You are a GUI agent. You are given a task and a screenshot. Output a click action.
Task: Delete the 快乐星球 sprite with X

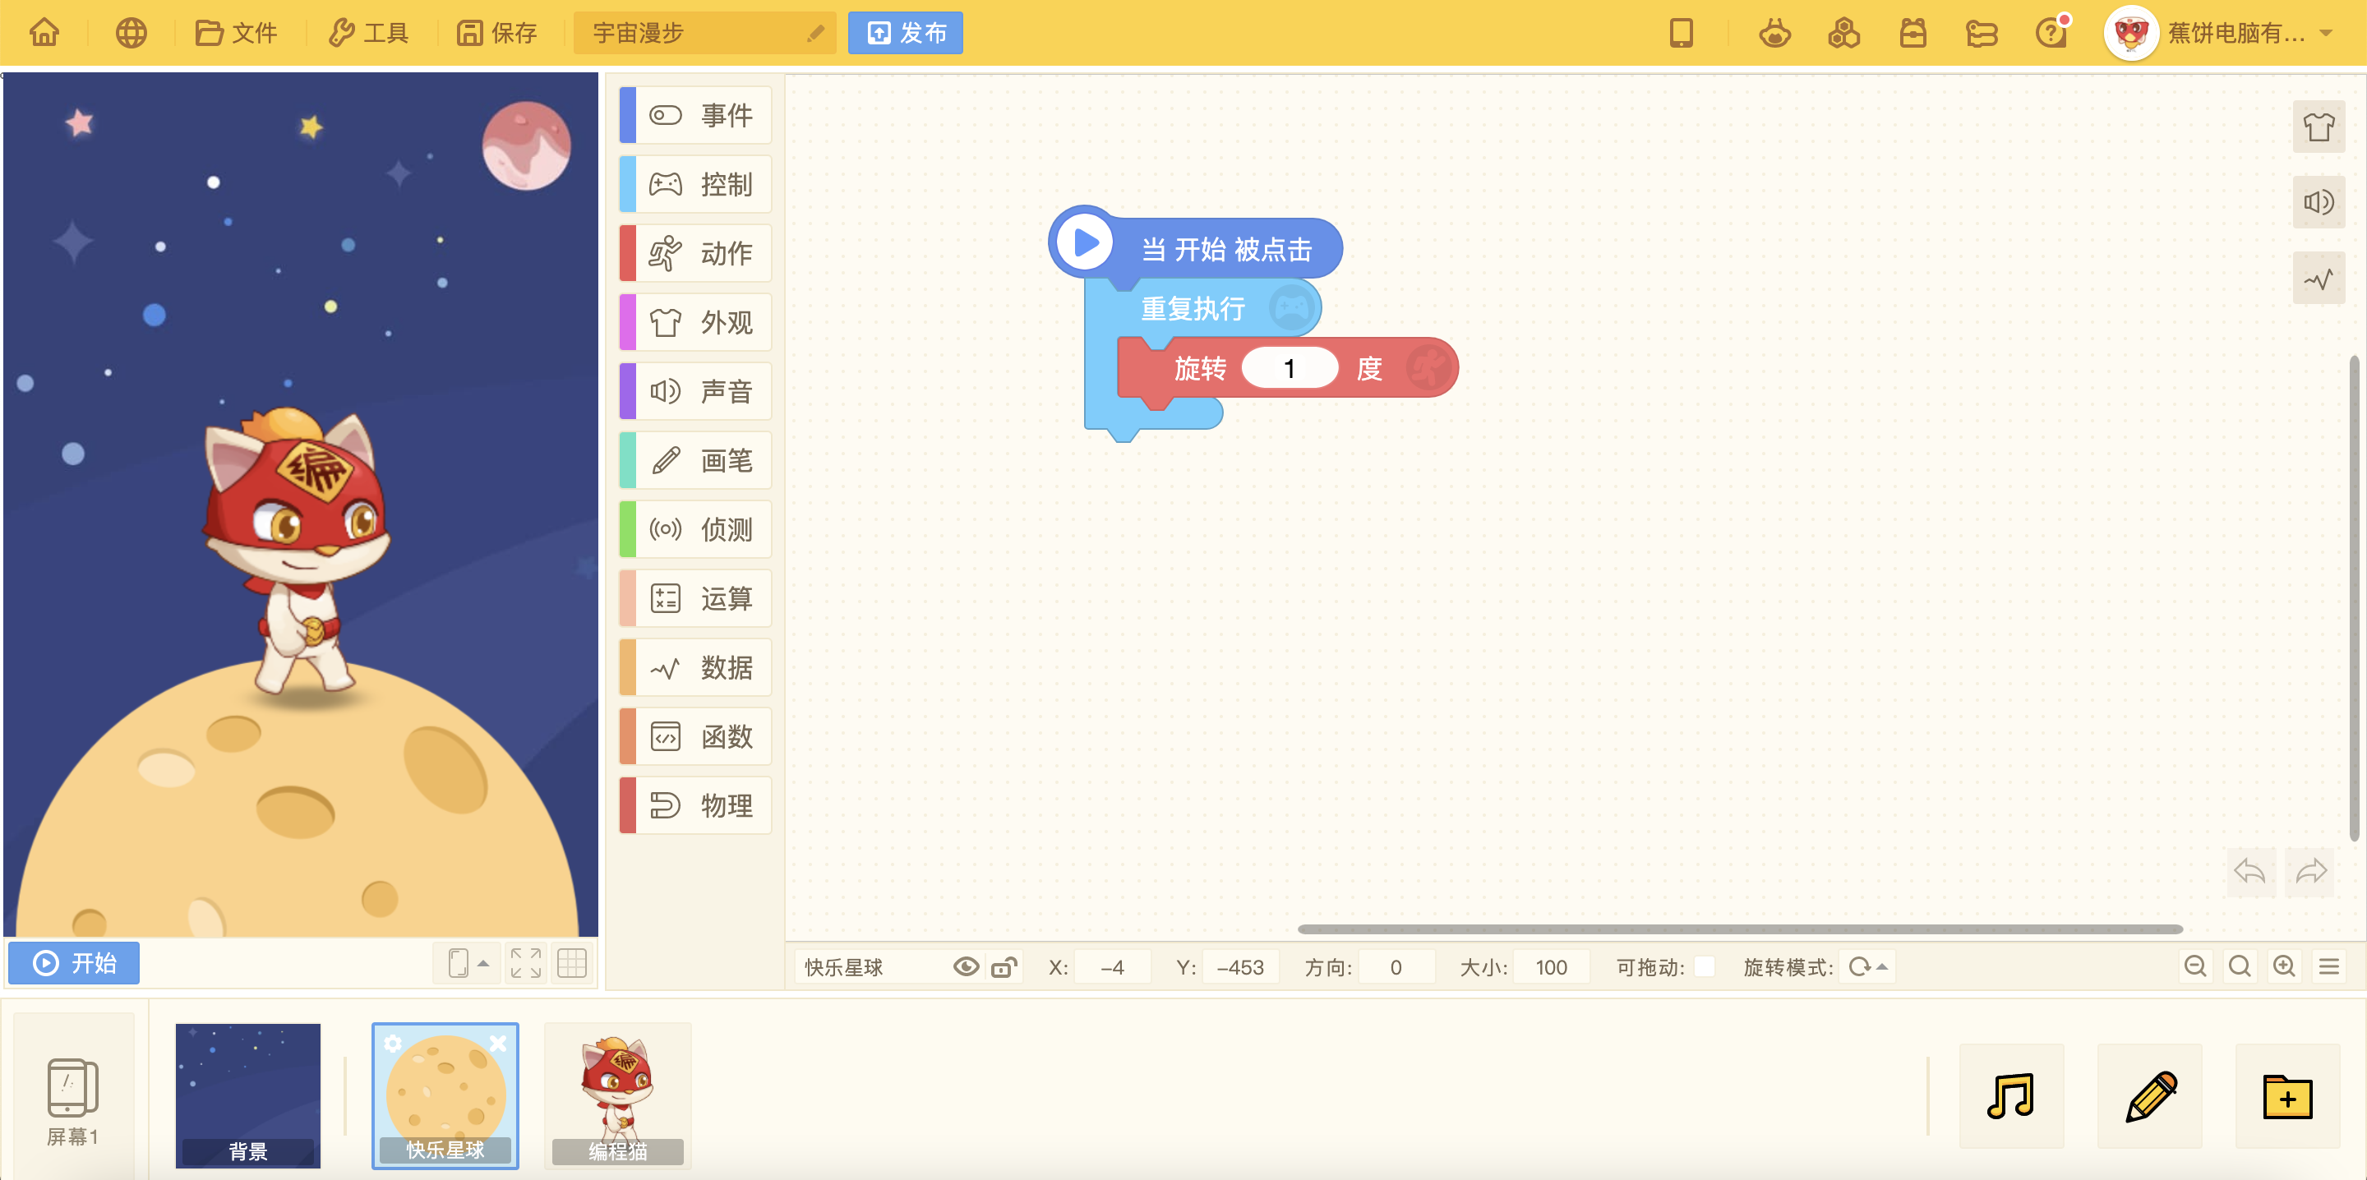tap(498, 1043)
